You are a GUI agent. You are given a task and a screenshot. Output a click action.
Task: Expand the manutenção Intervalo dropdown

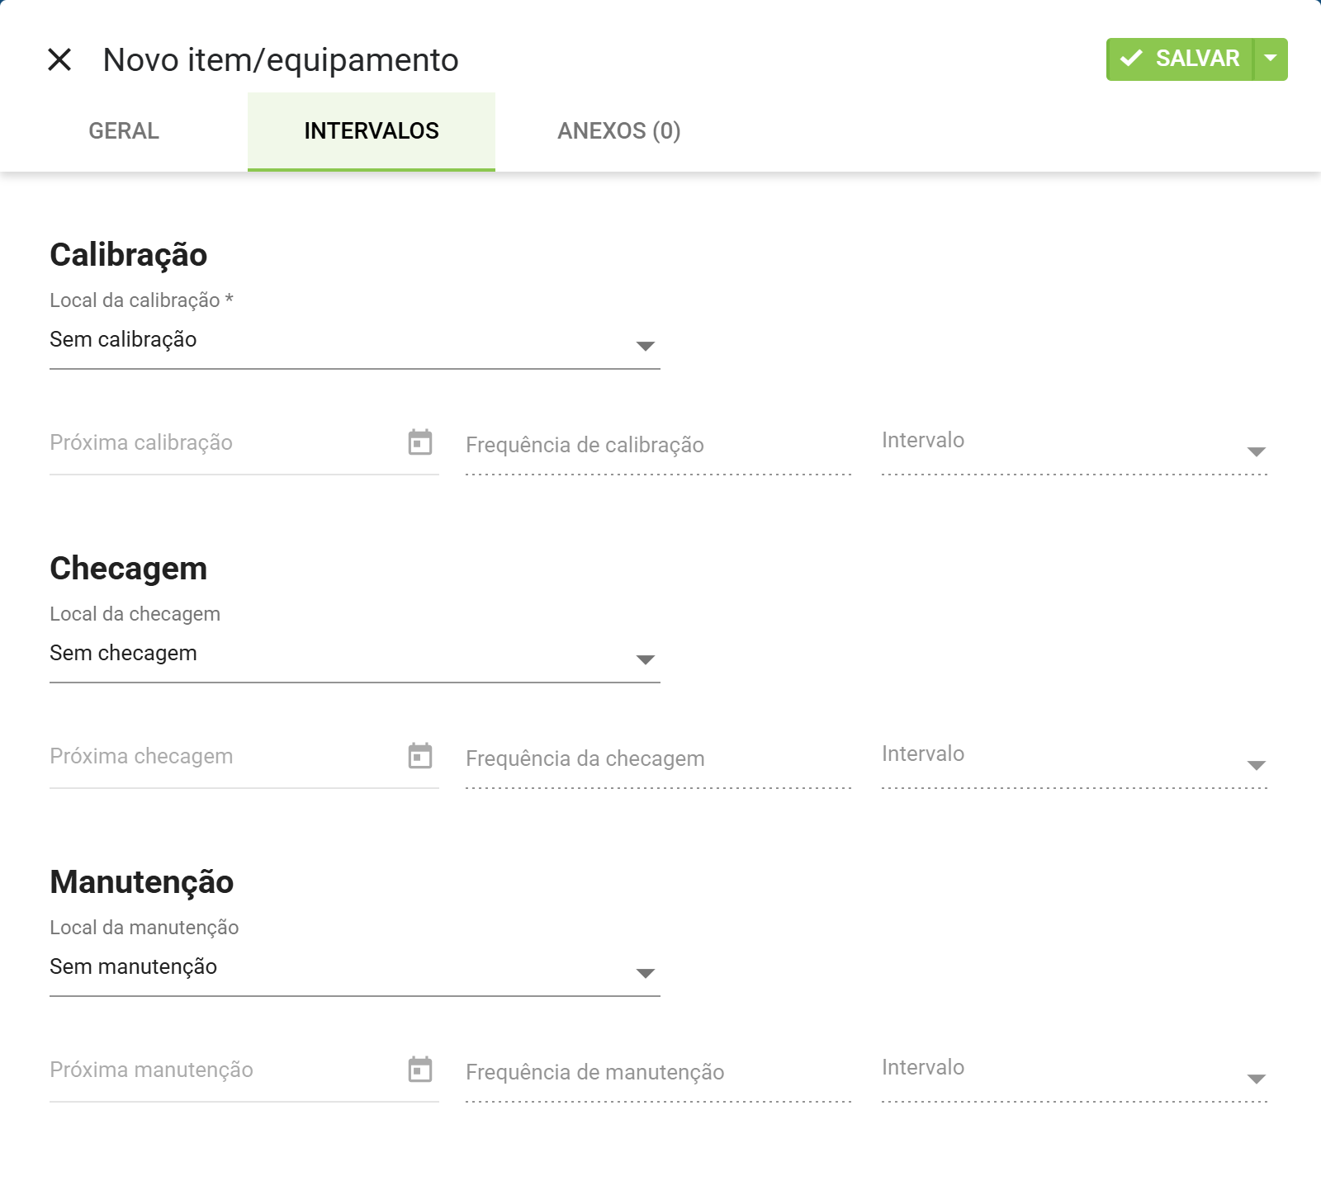coord(1075,1073)
